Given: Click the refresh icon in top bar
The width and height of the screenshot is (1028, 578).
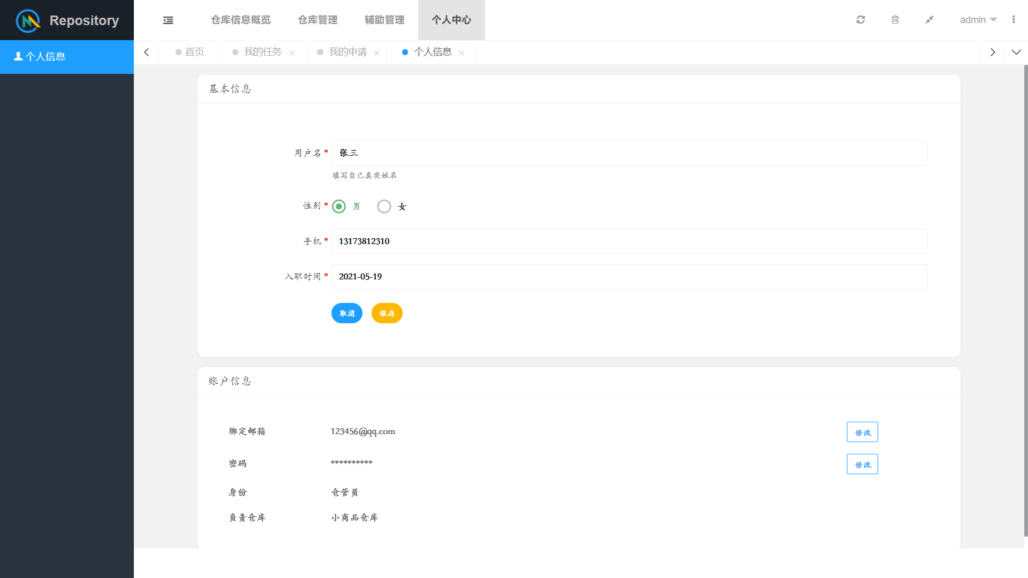Looking at the screenshot, I should [x=860, y=20].
